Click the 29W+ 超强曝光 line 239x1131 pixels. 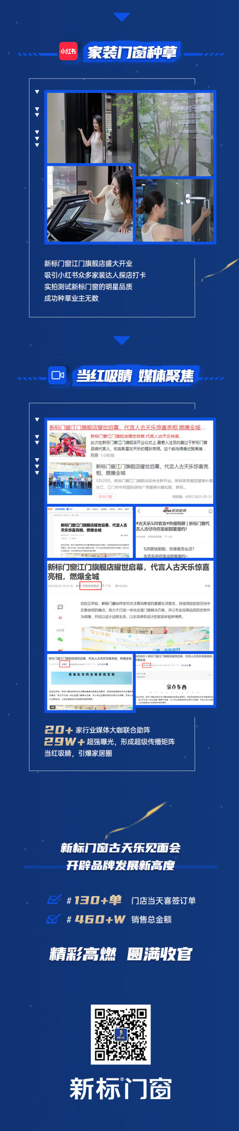tap(109, 741)
